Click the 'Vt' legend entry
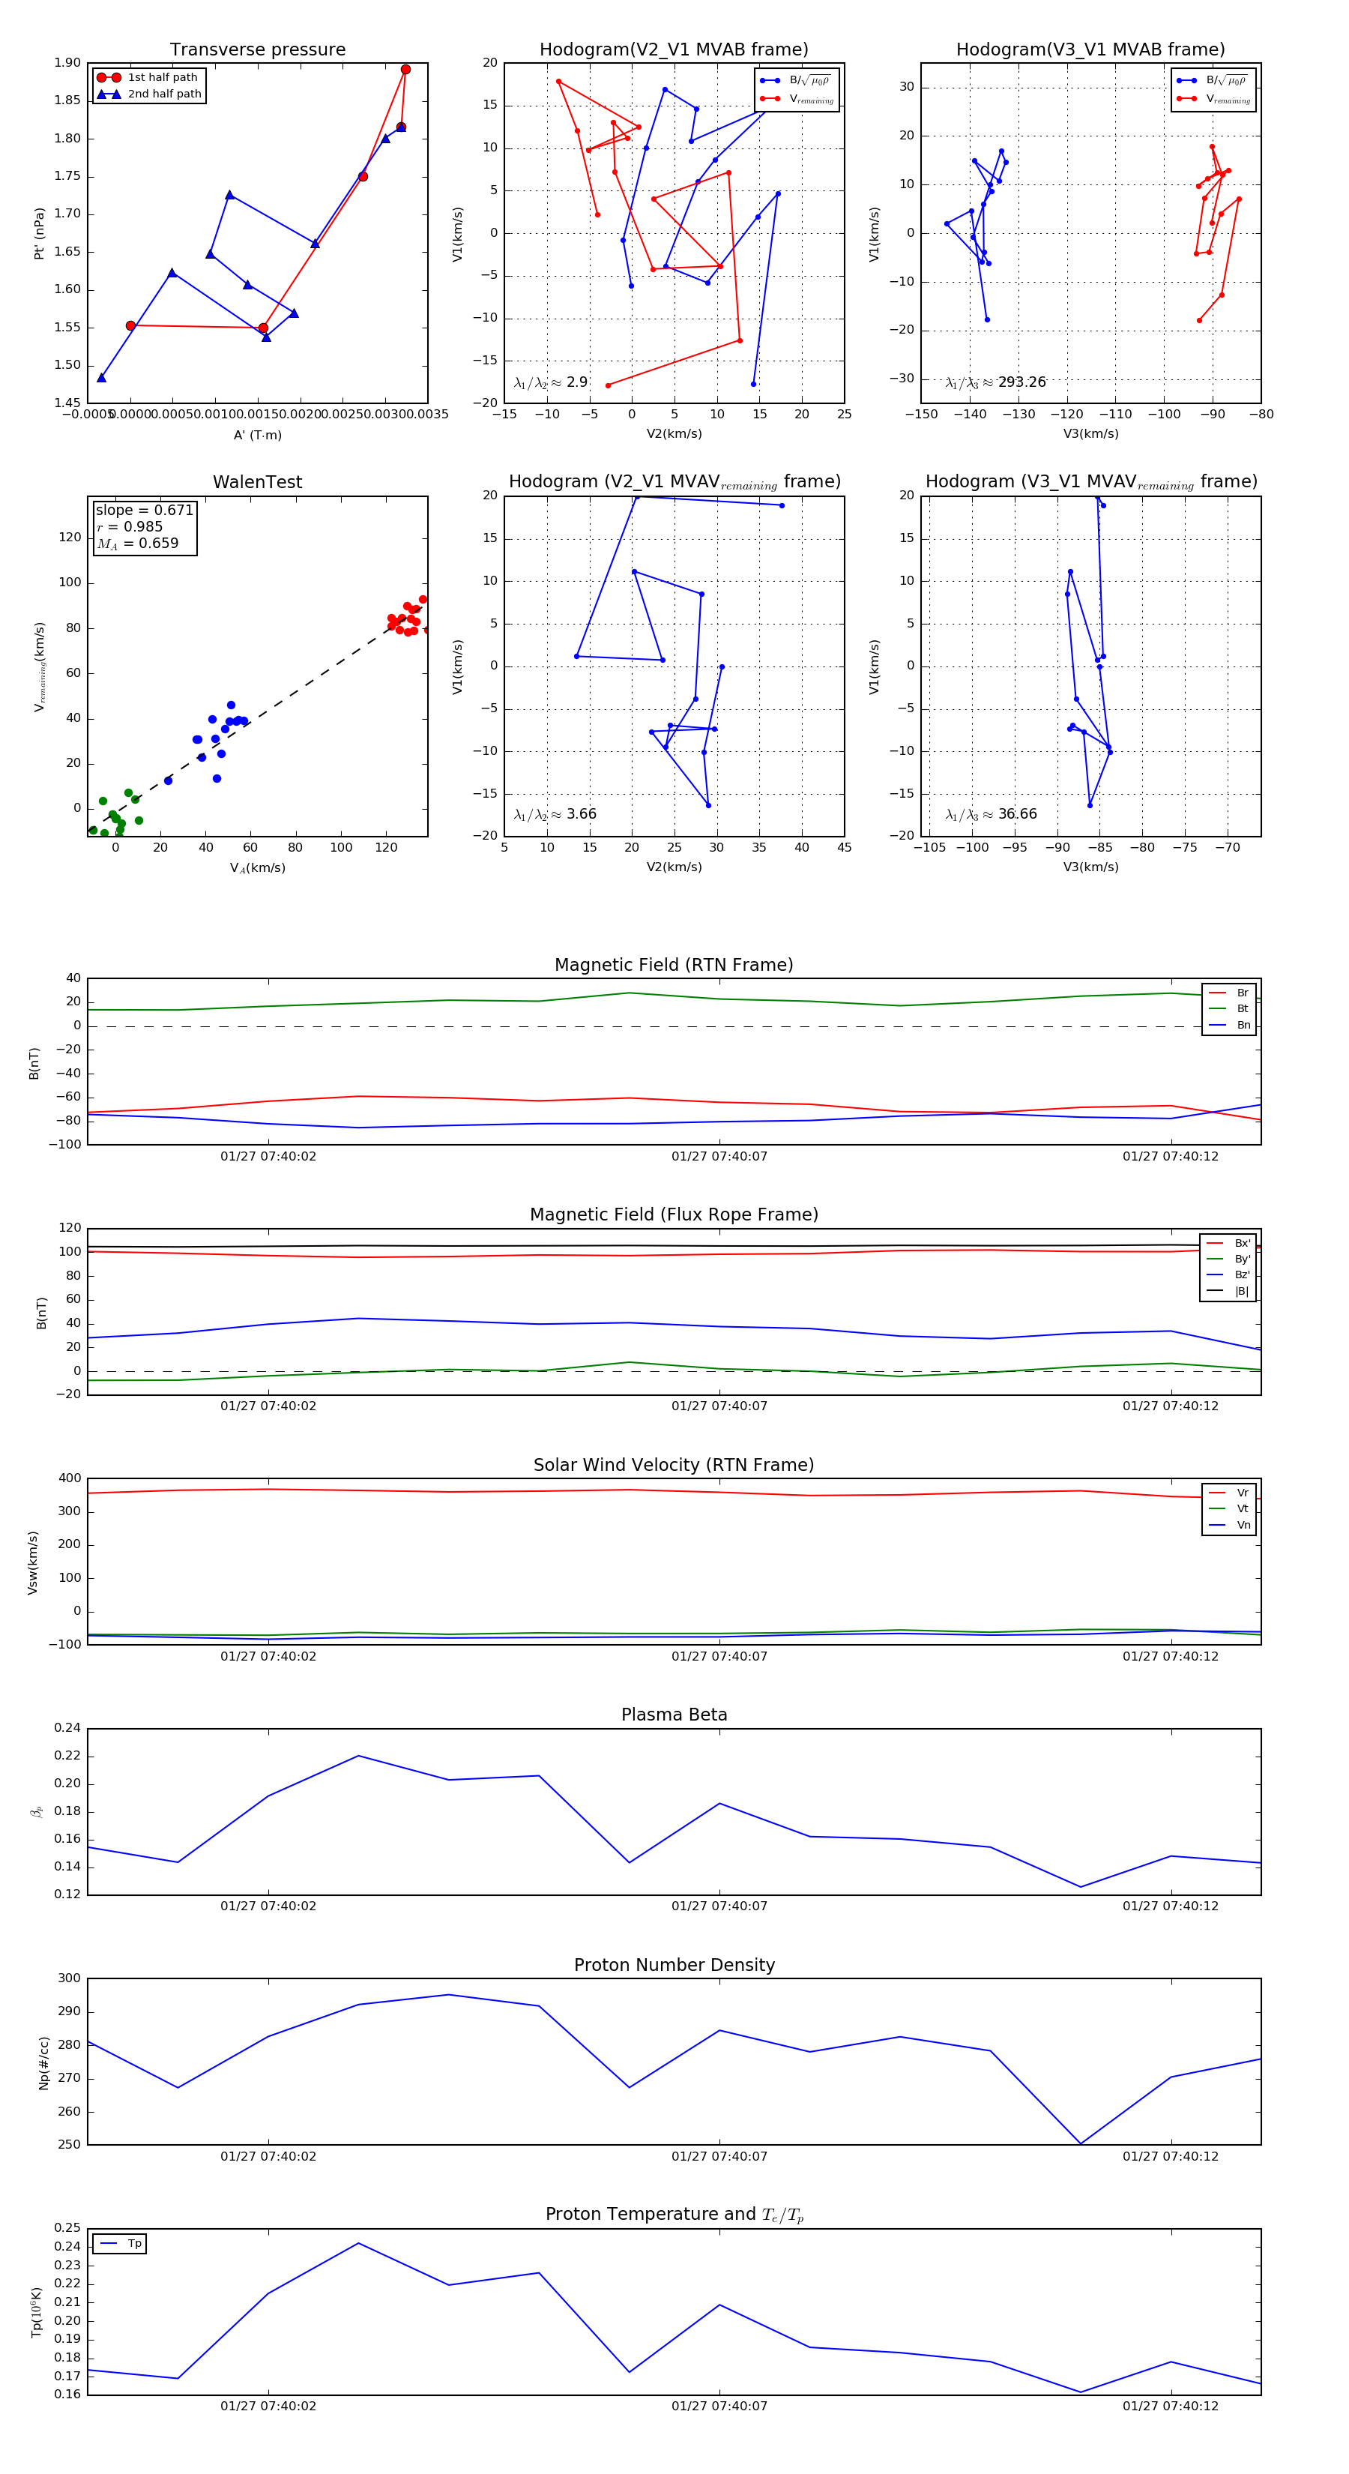1349x2474 pixels. [x=1229, y=1509]
